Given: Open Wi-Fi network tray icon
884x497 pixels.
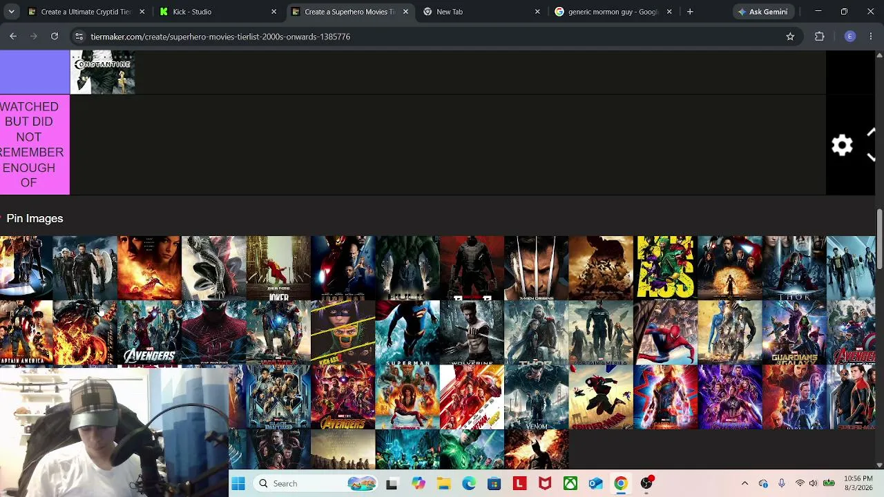Looking at the screenshot, I should click(x=800, y=484).
